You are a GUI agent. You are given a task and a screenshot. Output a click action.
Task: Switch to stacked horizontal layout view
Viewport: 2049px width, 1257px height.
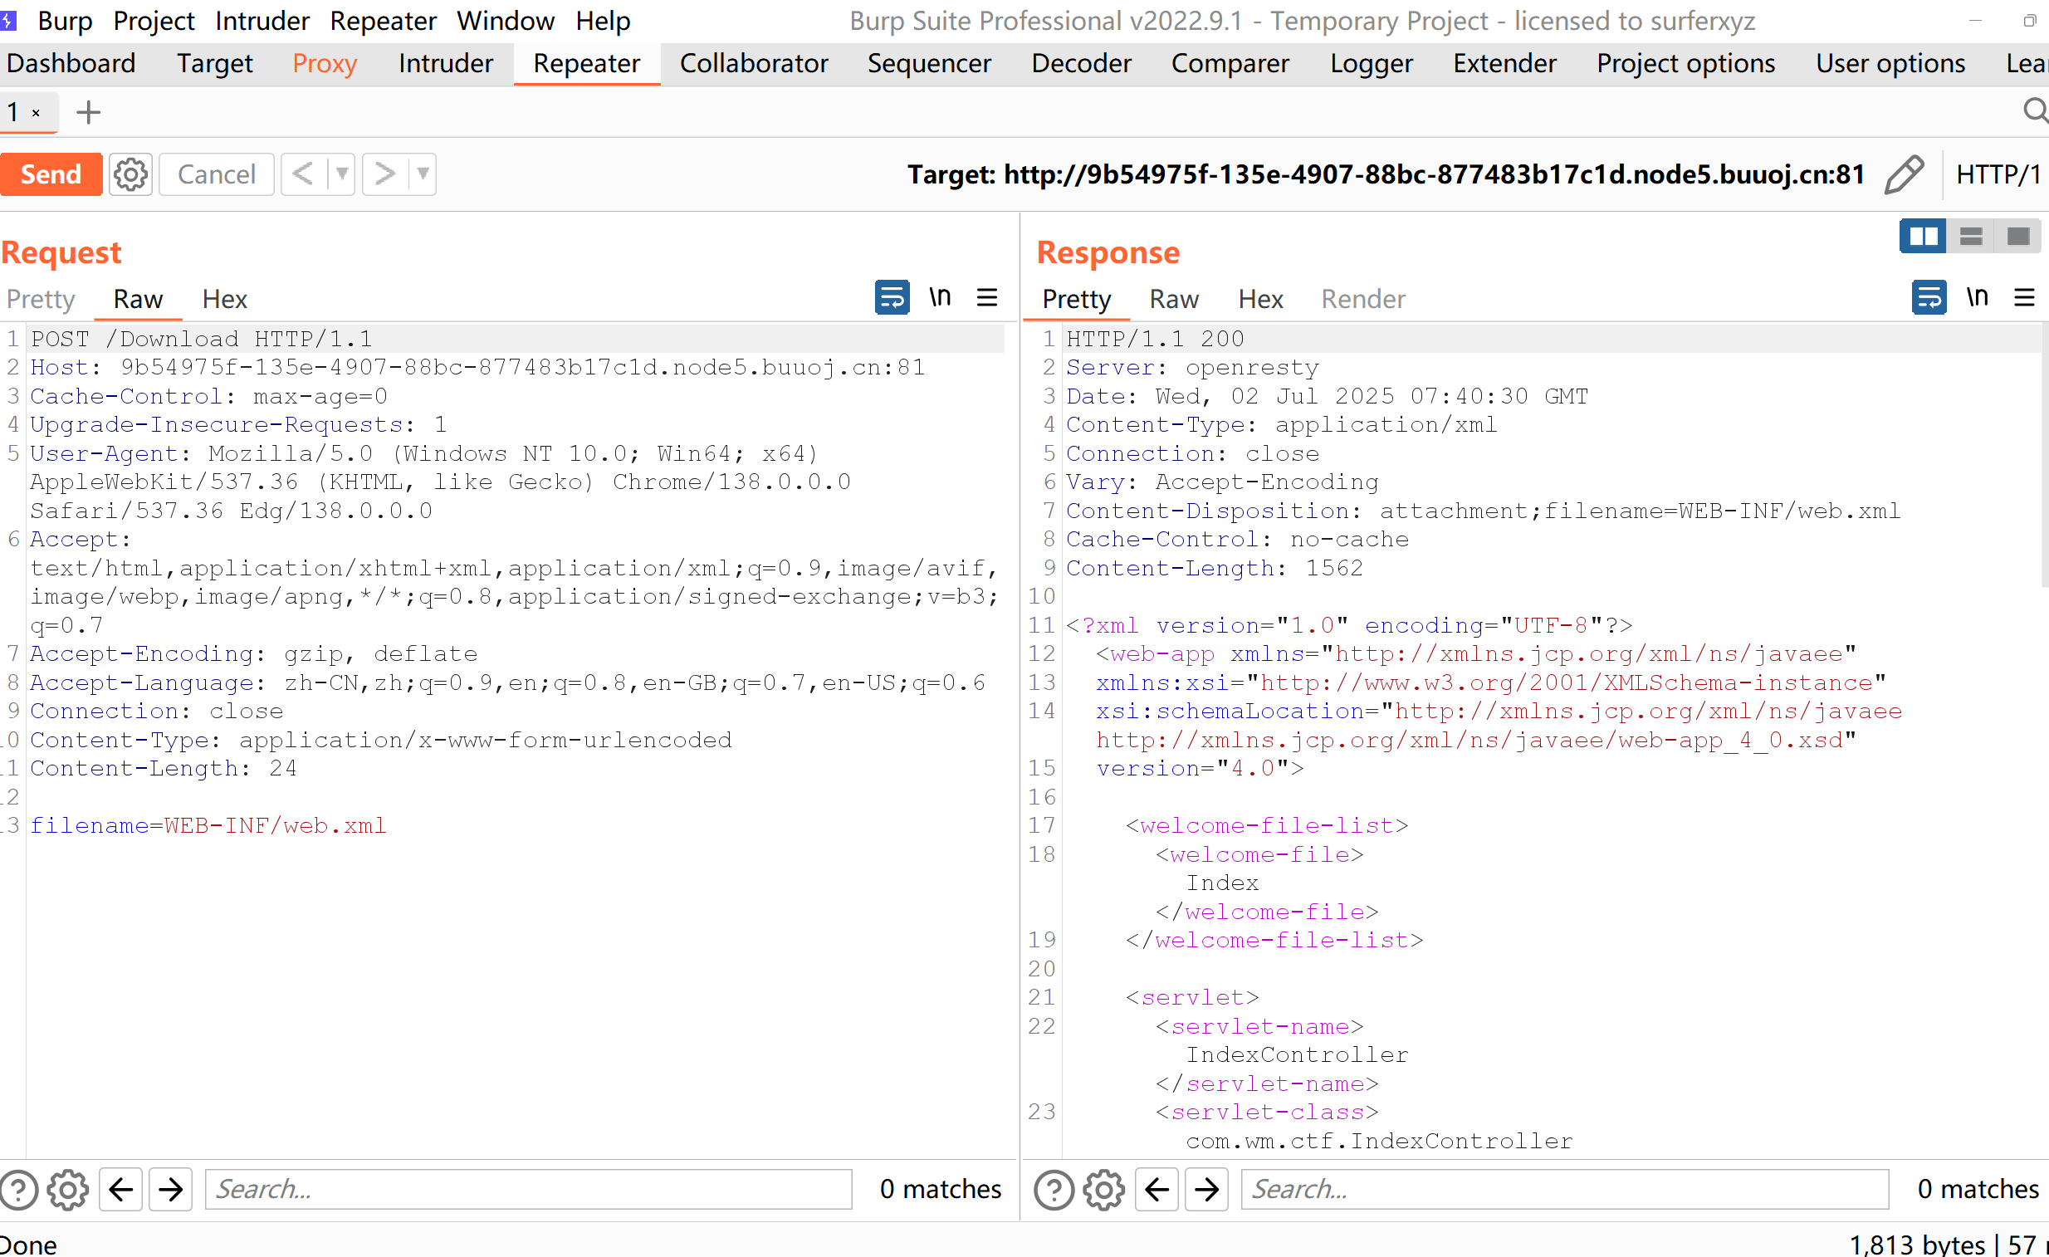click(x=1971, y=237)
